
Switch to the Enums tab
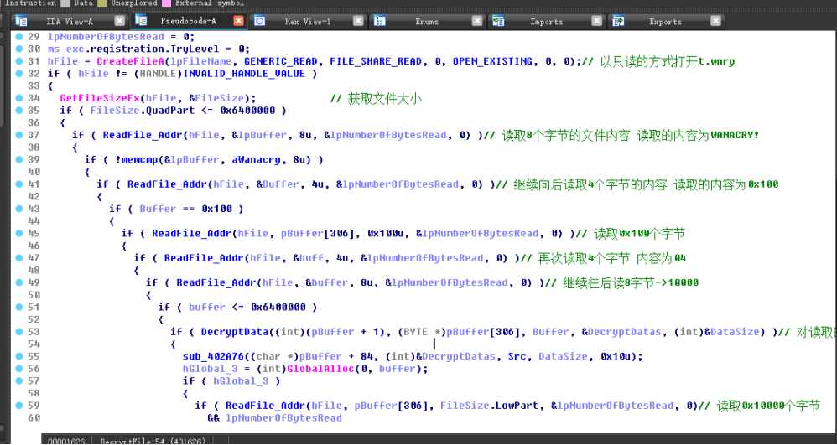[x=427, y=21]
